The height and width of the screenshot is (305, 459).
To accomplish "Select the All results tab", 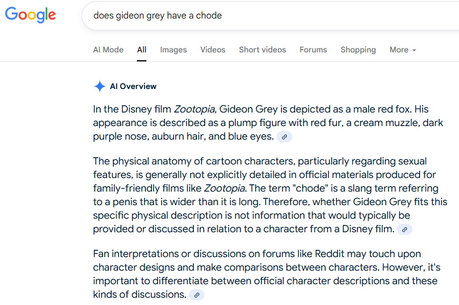I will point(142,50).
